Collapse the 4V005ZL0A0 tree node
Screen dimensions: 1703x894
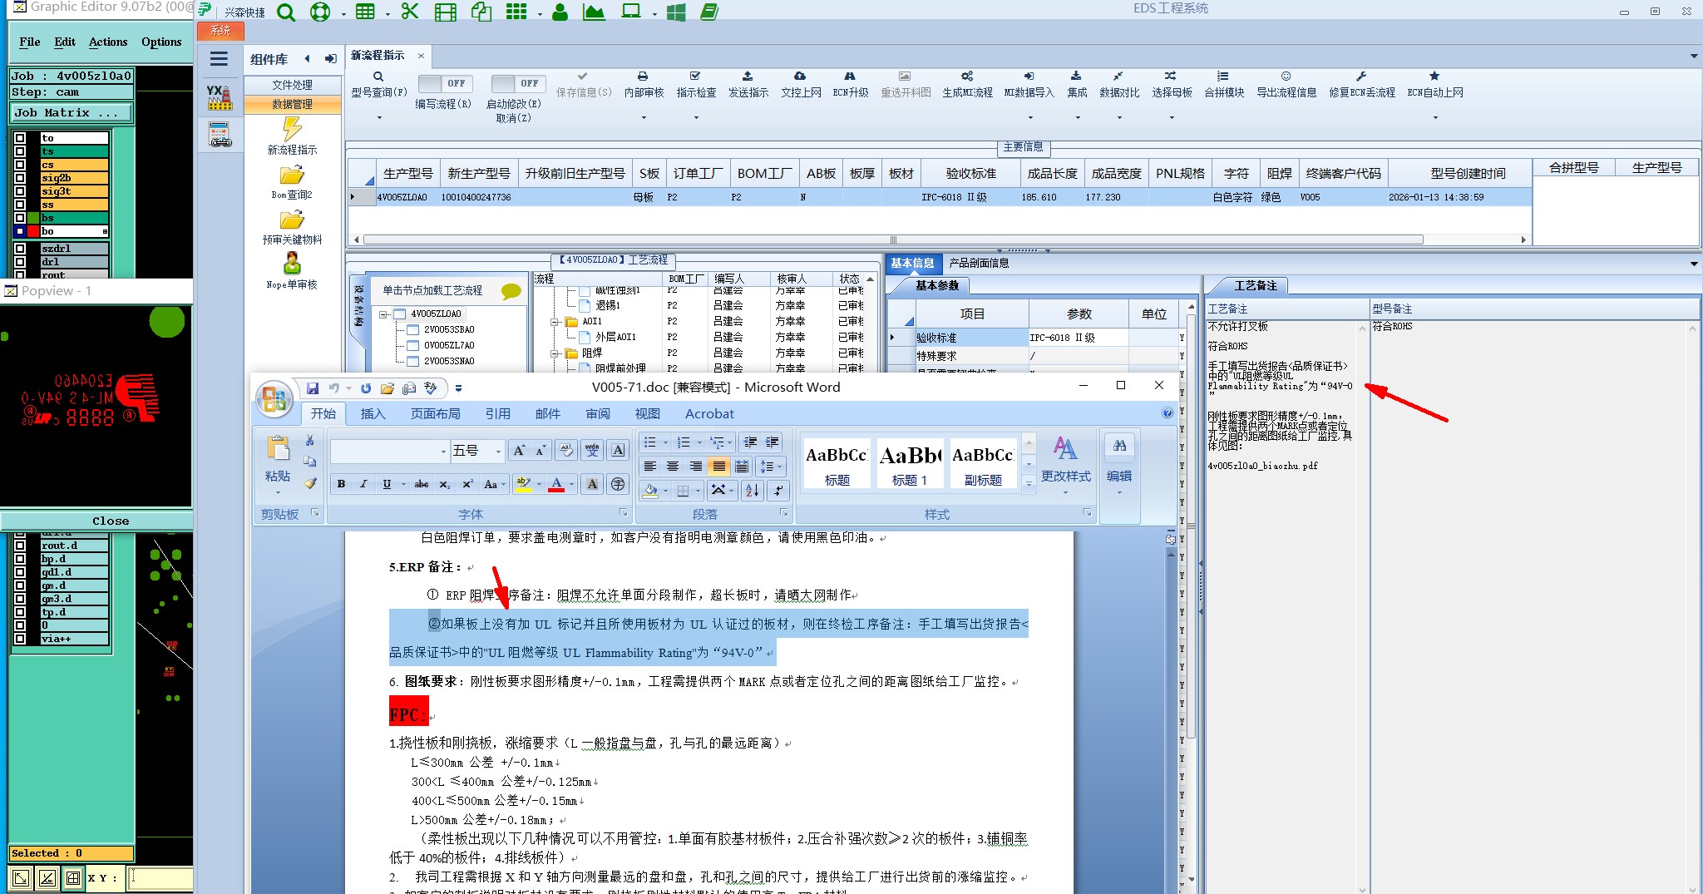(383, 314)
